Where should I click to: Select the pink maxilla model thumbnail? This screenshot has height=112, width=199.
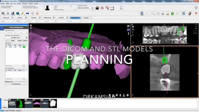(37, 104)
